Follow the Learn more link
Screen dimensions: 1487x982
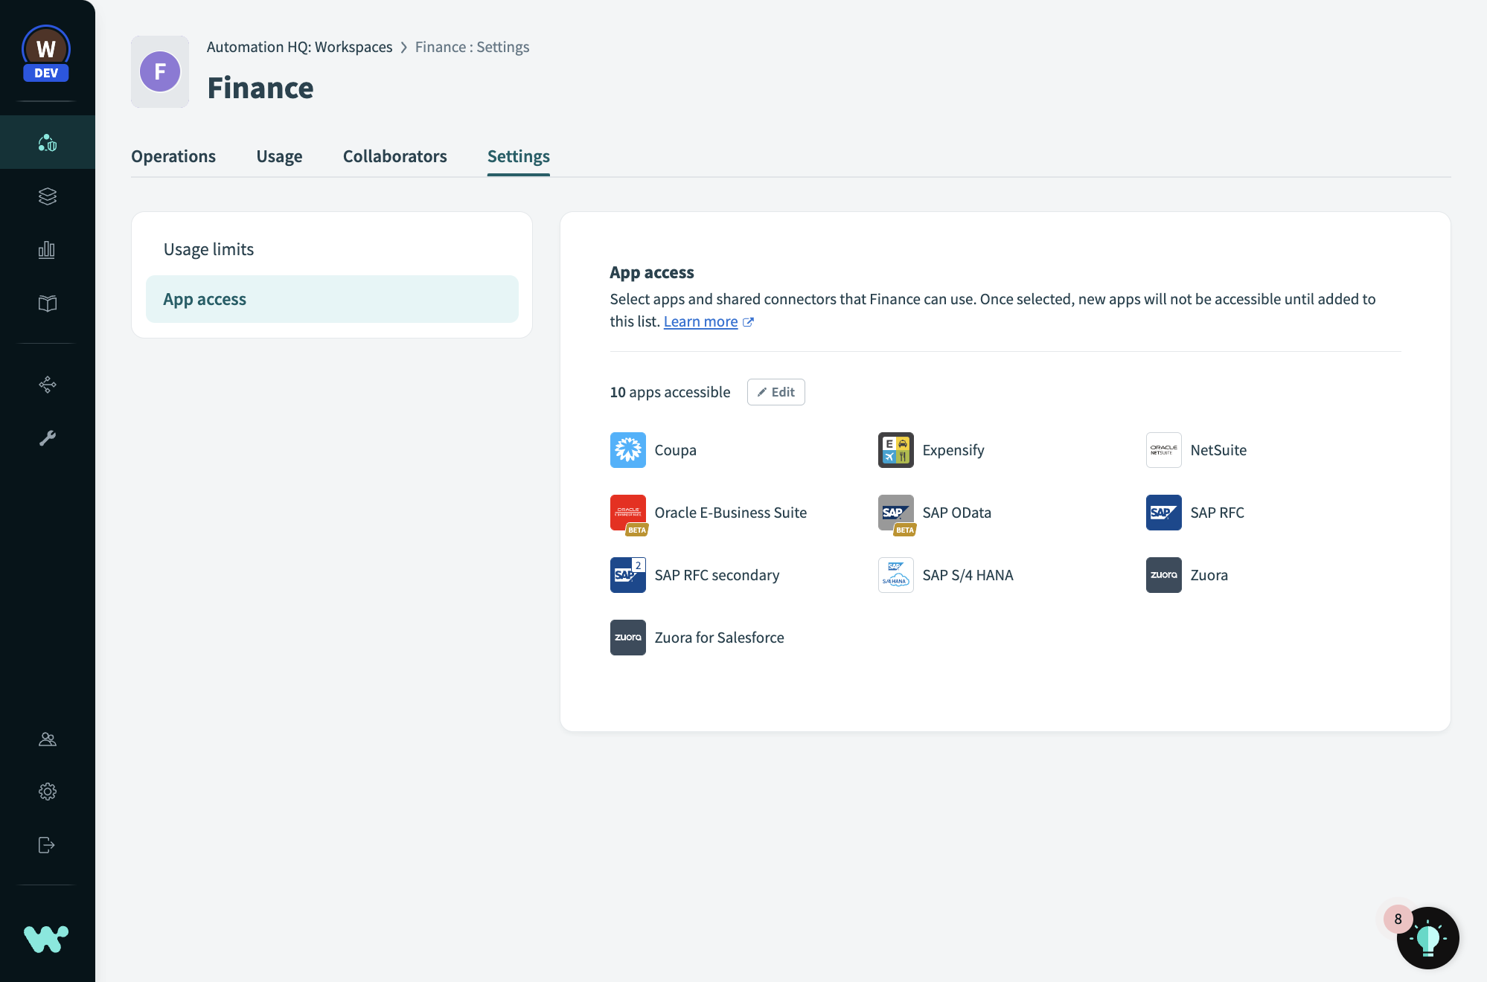pyautogui.click(x=700, y=321)
